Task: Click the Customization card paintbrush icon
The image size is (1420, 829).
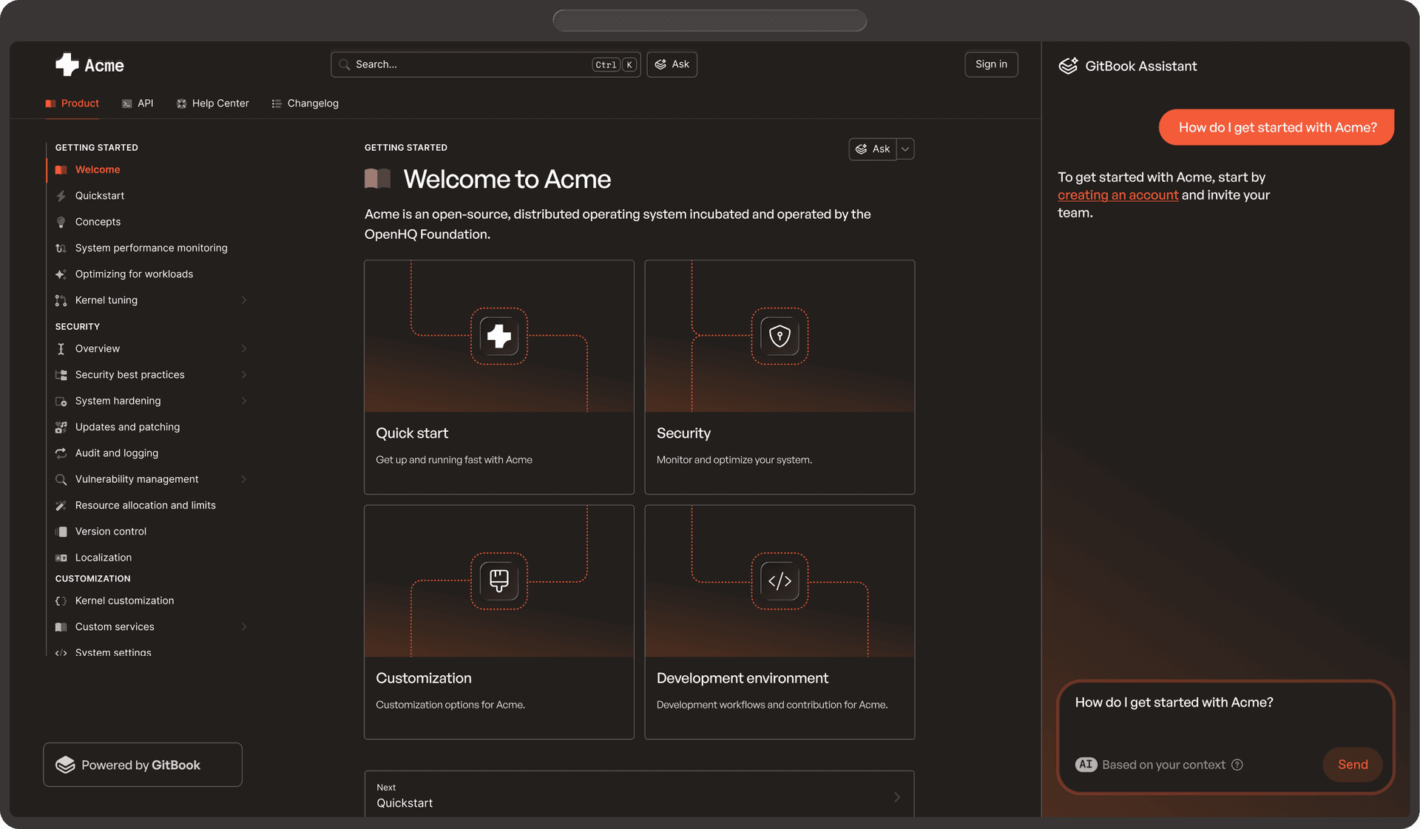Action: click(x=499, y=581)
